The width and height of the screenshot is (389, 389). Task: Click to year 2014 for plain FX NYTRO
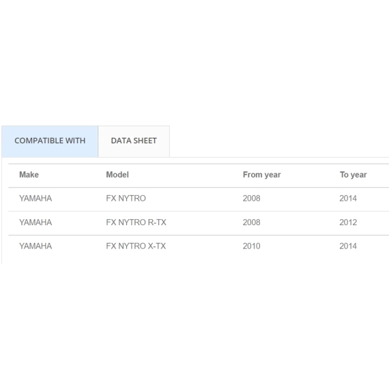click(348, 199)
